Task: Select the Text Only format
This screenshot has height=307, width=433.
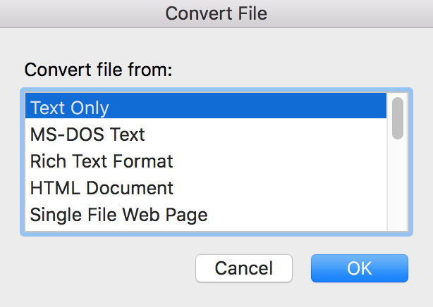Action: pos(69,108)
